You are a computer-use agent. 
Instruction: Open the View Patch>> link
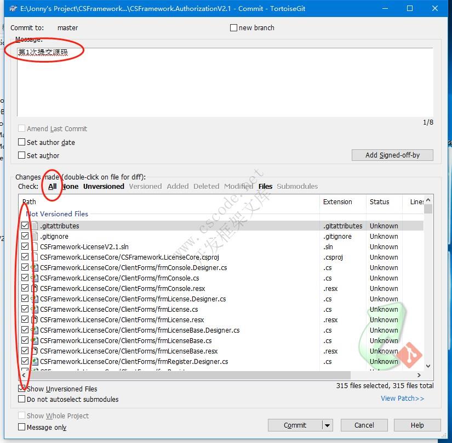[402, 398]
